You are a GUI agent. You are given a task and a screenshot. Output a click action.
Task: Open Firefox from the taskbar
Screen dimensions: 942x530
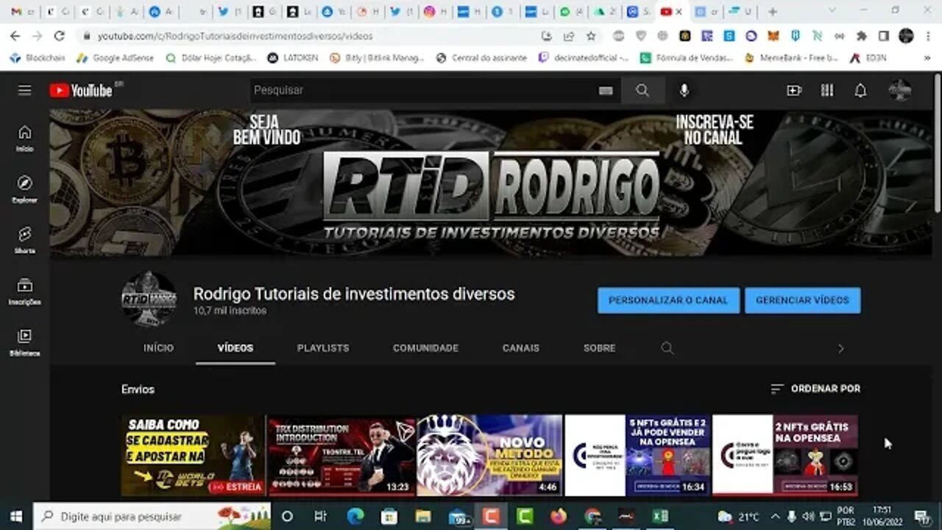click(559, 516)
